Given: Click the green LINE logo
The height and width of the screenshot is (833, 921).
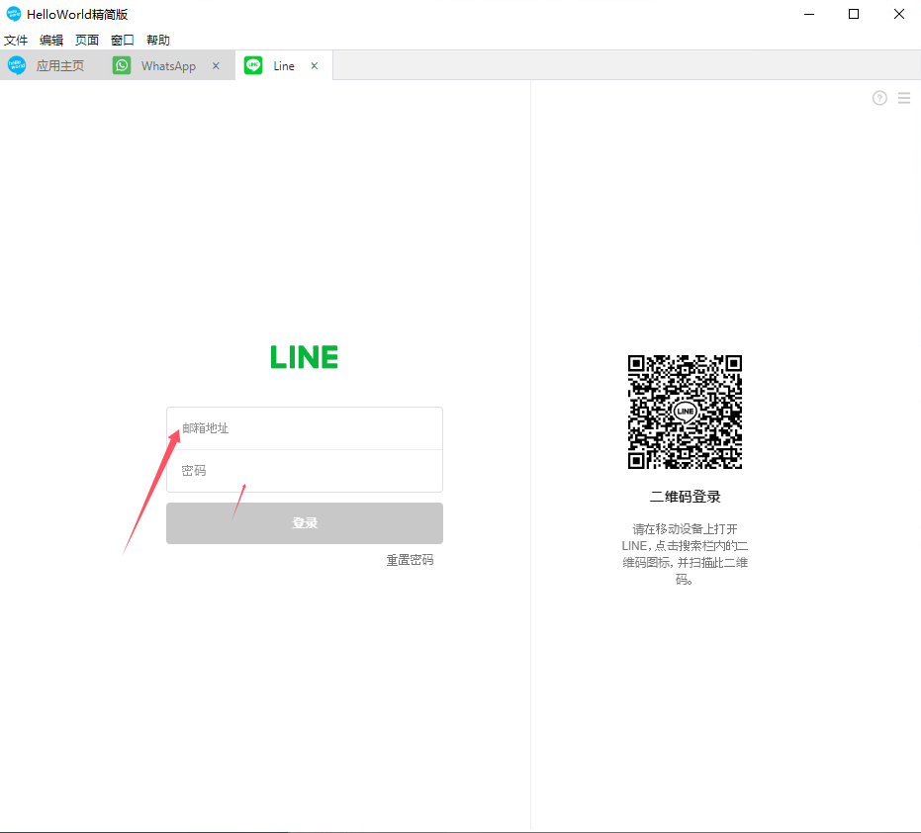Looking at the screenshot, I should tap(305, 357).
